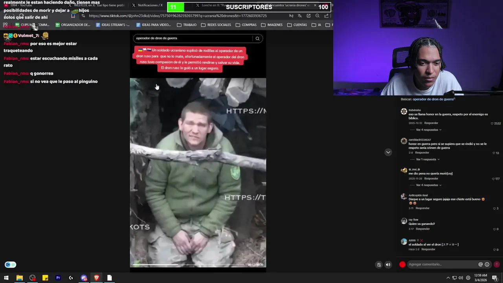Viewport: 503px width, 283px height.
Task: Click the translate page icon in address bar
Action: pos(299,16)
